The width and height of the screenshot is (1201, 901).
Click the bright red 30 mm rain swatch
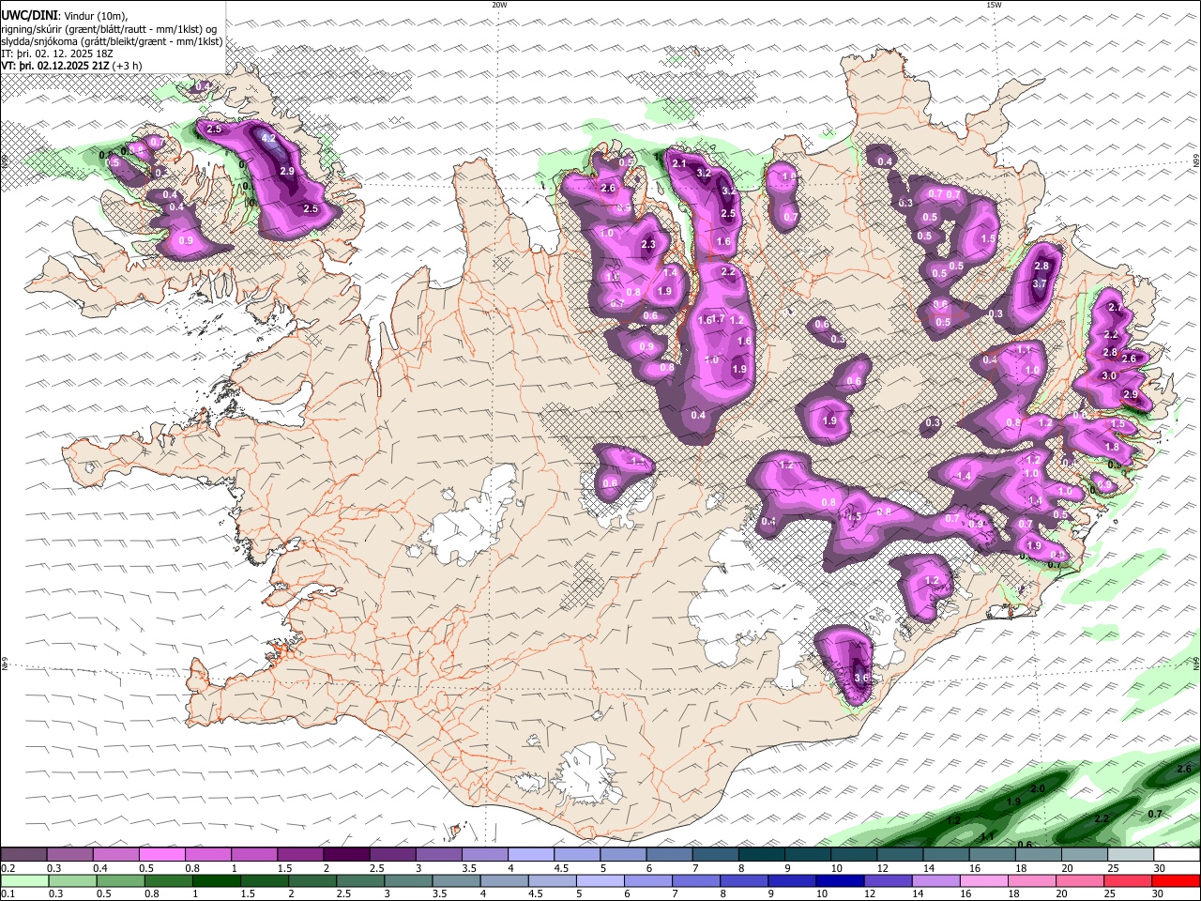(x=1177, y=880)
